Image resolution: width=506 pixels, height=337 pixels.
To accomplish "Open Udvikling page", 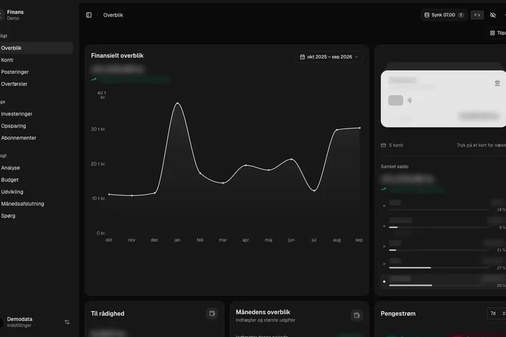I will (x=36, y=192).
